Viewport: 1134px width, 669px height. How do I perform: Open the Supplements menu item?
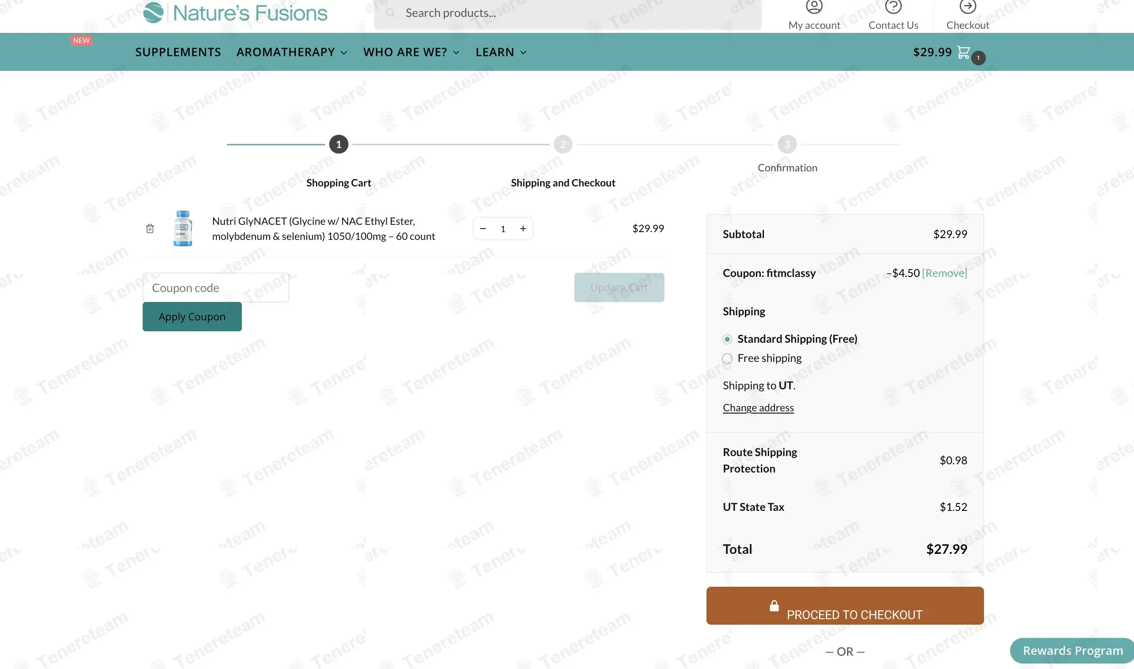click(x=178, y=52)
